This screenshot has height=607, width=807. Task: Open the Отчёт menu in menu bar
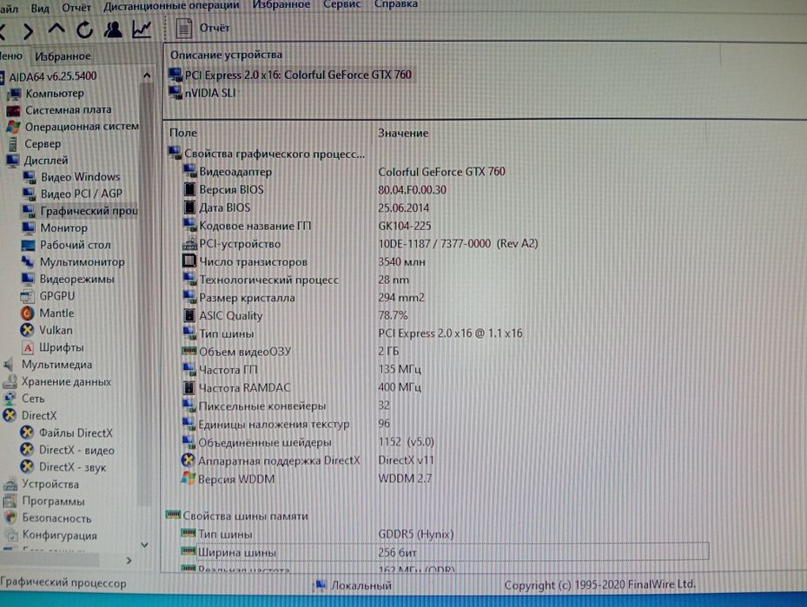pyautogui.click(x=76, y=7)
